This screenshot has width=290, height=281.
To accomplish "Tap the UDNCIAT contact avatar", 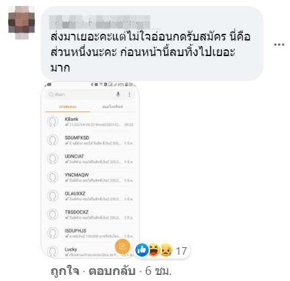I will tap(53, 159).
